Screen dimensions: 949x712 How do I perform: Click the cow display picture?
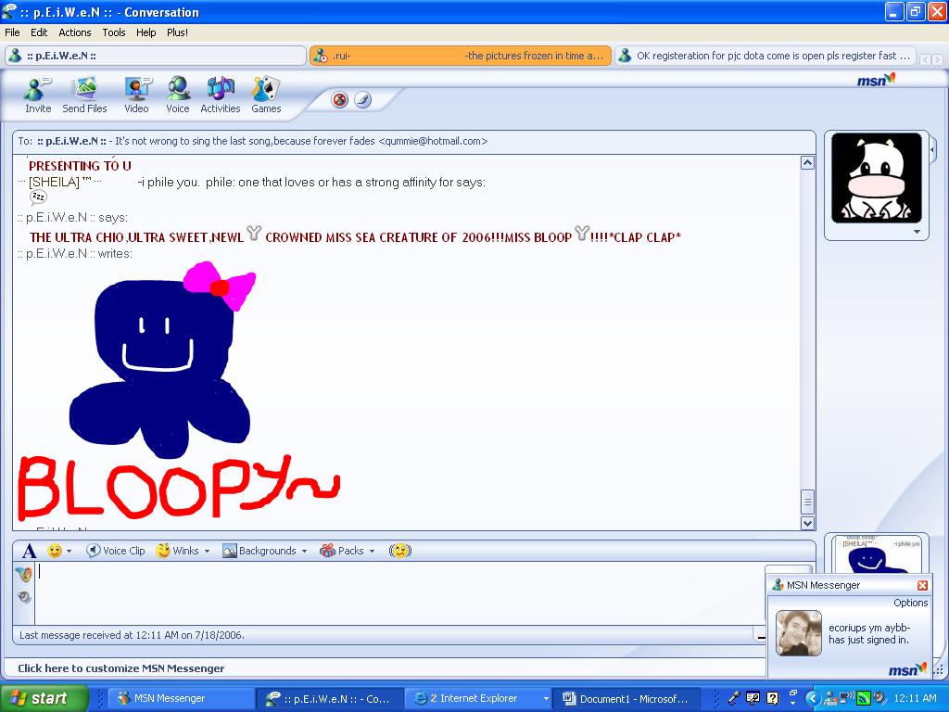point(877,178)
